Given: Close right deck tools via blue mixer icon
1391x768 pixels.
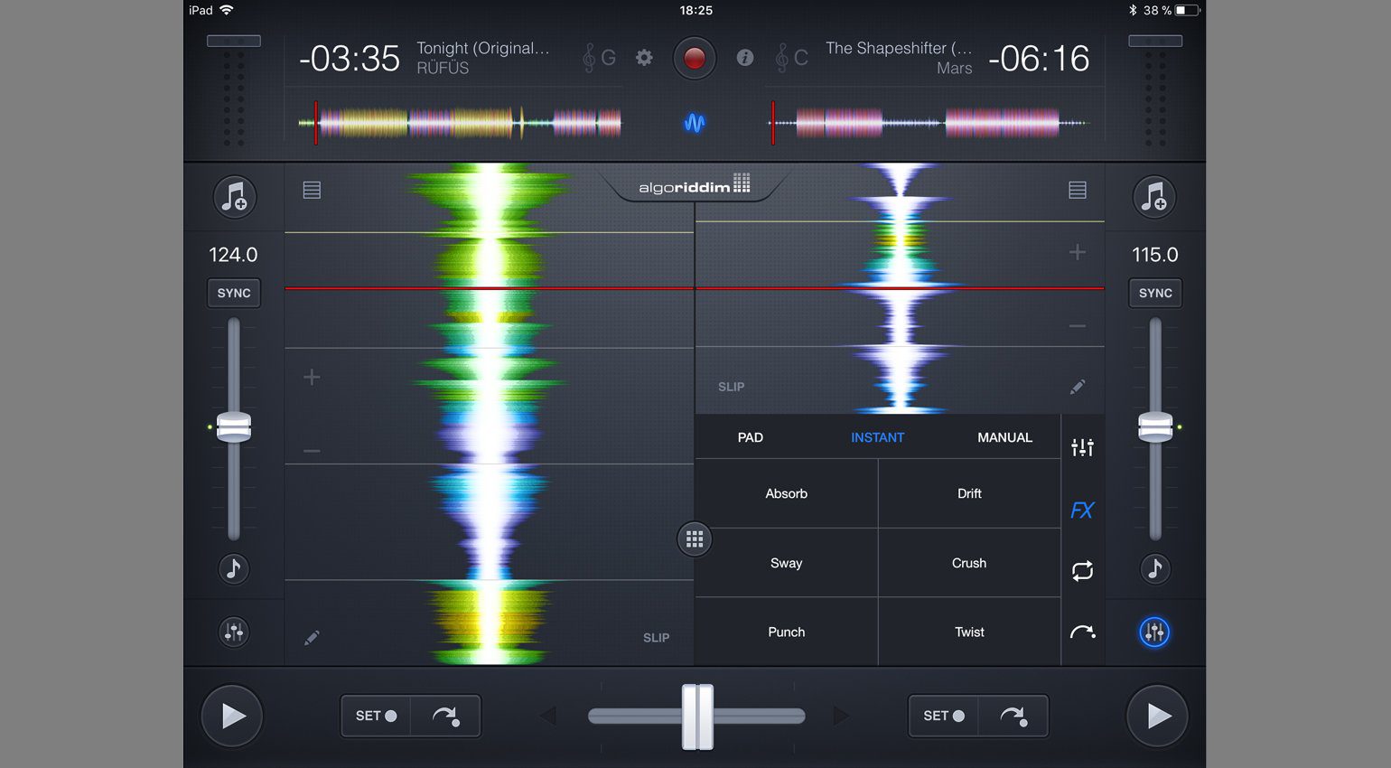Looking at the screenshot, I should tap(1154, 632).
